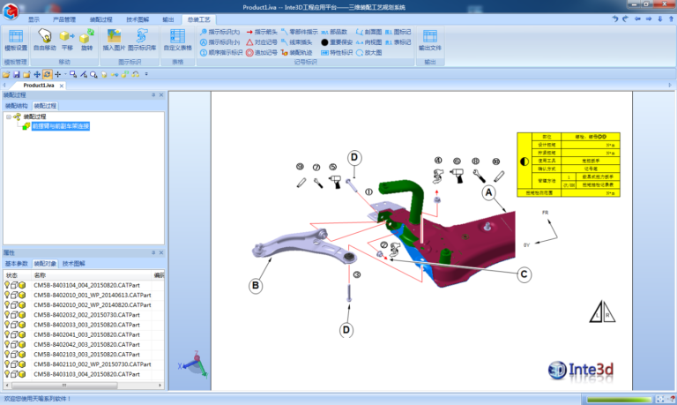Create 剖面图 section view

(368, 32)
